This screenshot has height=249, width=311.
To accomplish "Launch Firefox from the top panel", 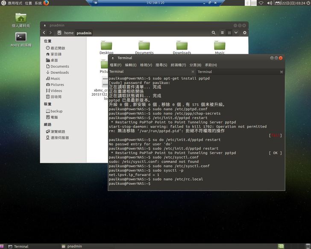I will [46, 3].
